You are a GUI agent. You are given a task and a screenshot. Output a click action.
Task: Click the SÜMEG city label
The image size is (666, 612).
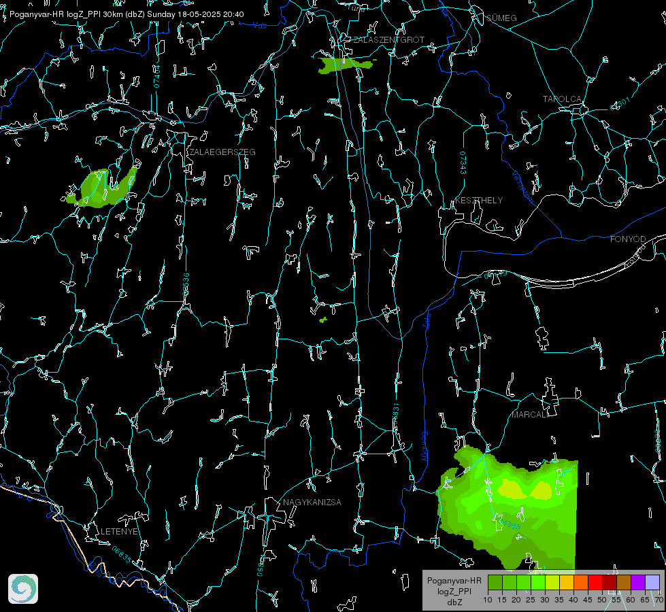click(501, 18)
